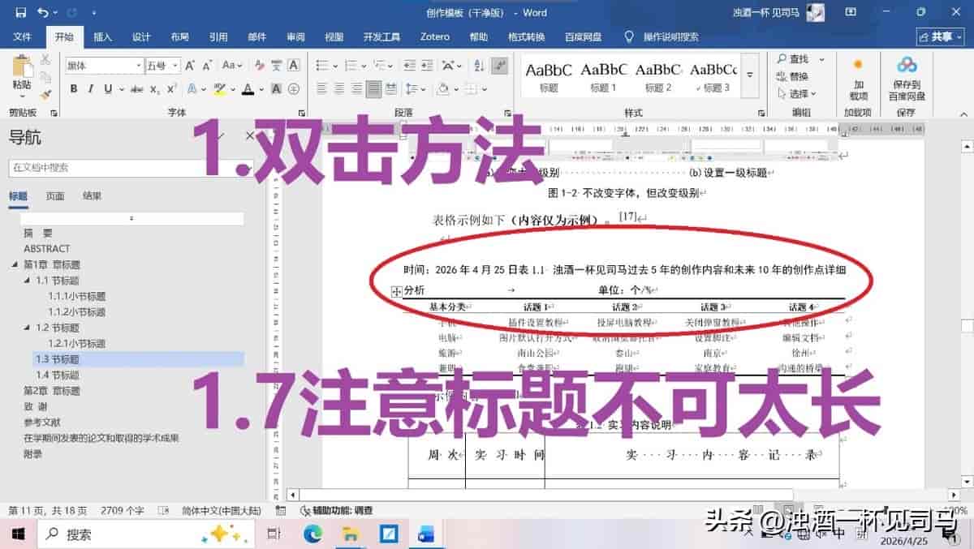Open shading paint bucket color
This screenshot has height=549, width=974.
pyautogui.click(x=443, y=89)
